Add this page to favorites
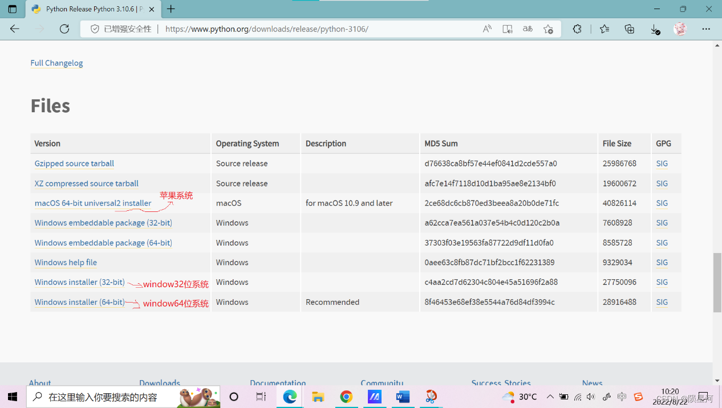This screenshot has width=722, height=408. click(x=548, y=29)
